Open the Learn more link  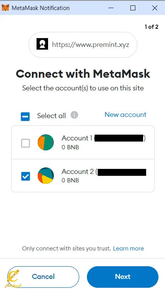point(128,249)
